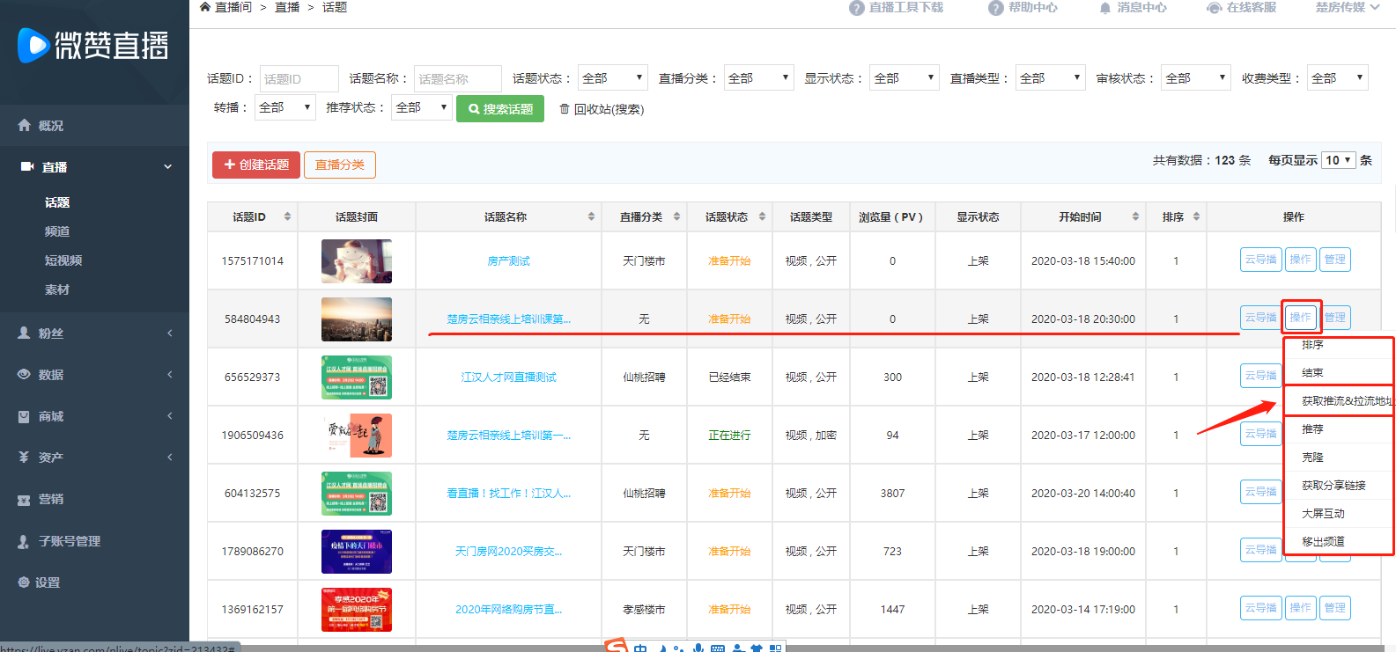Open the 收费类型 filter dropdown

click(x=1336, y=78)
